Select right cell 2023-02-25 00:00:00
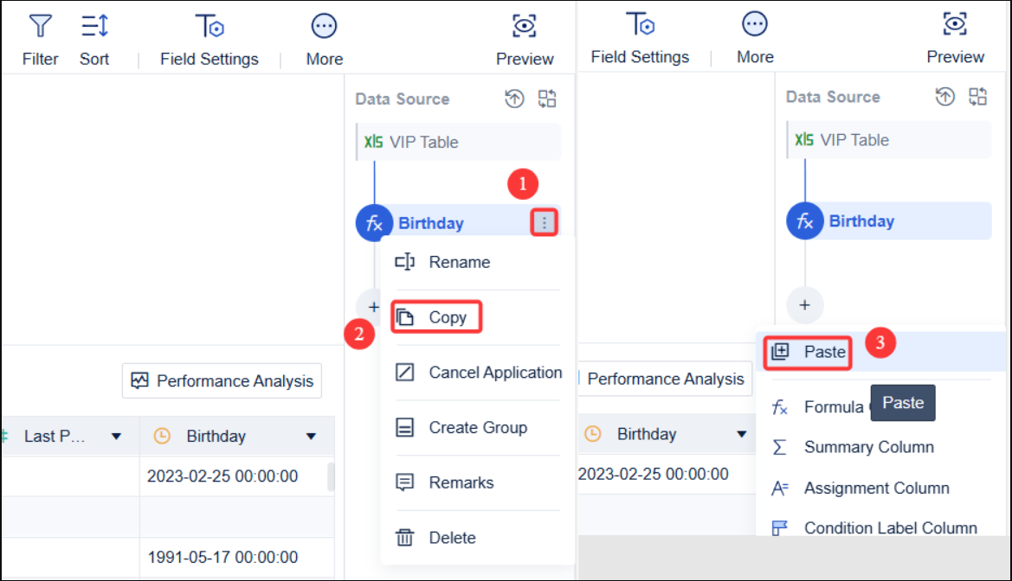Screen dimensions: 1012x581 653,474
